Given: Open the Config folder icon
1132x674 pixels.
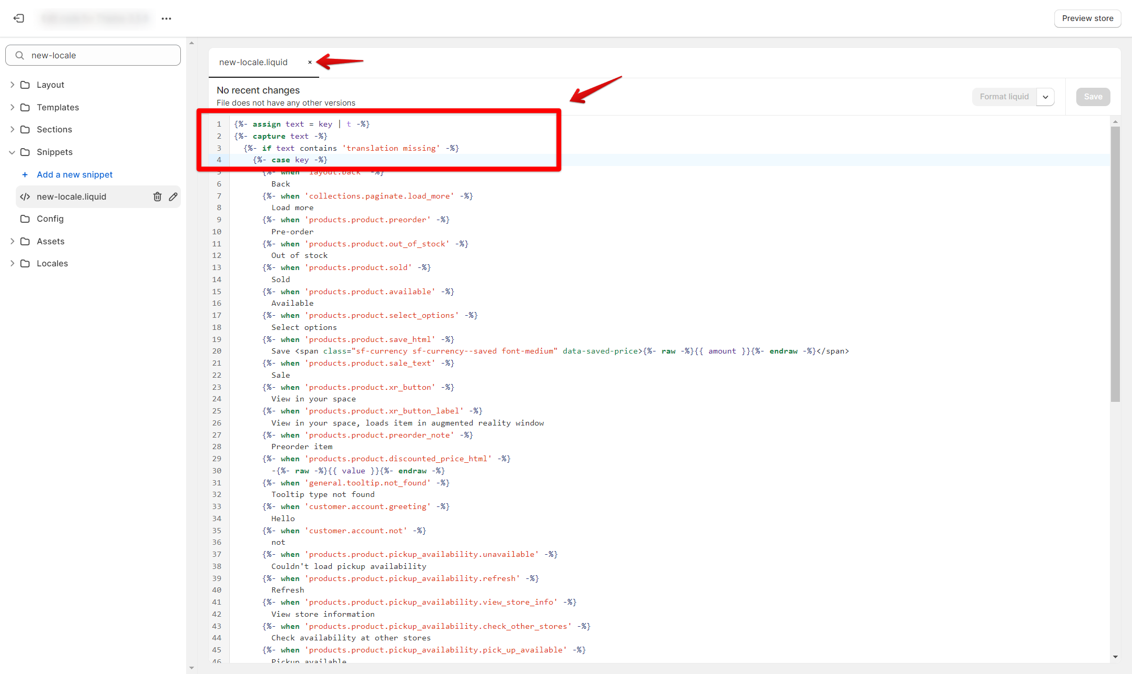Looking at the screenshot, I should pos(25,219).
